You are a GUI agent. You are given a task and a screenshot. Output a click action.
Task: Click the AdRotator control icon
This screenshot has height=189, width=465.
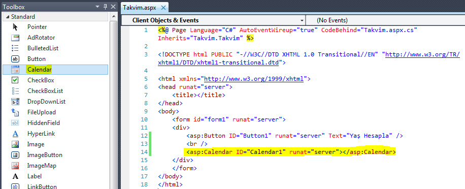15,38
